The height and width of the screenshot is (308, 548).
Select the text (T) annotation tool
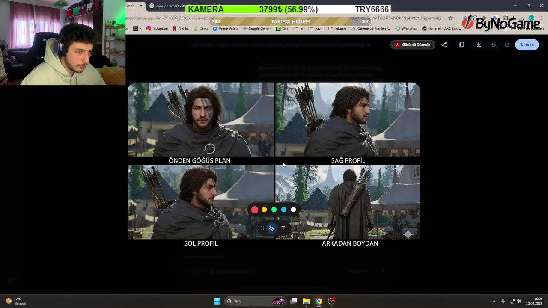283,228
